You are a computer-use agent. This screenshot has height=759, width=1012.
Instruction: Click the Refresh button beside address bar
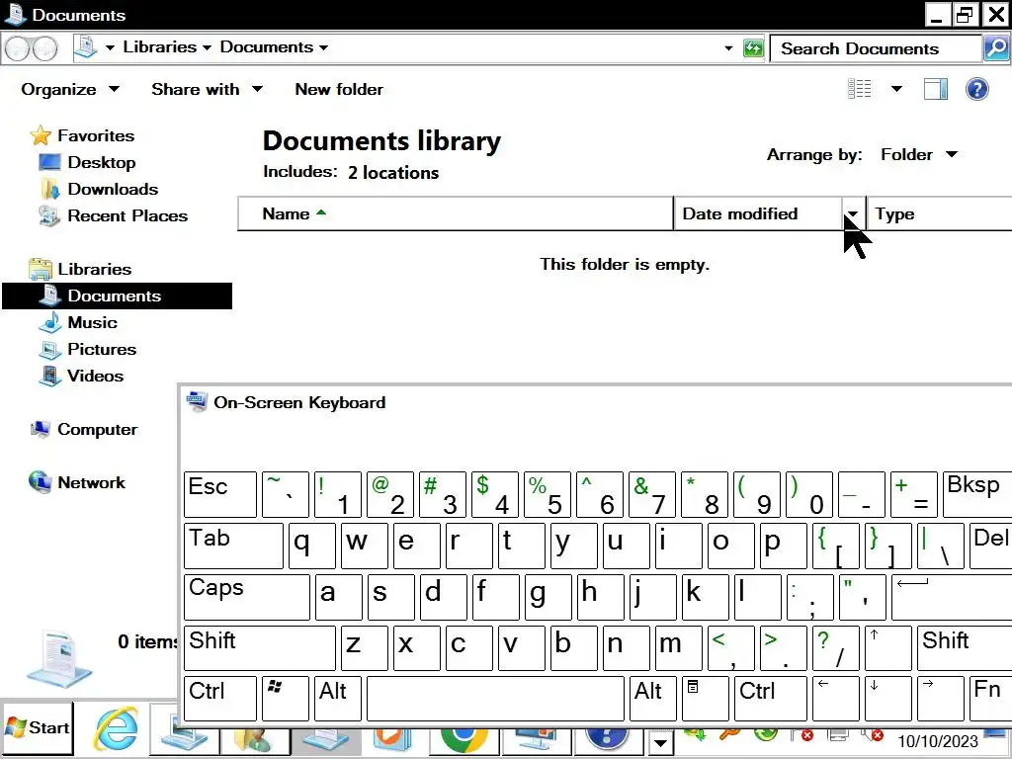point(753,47)
